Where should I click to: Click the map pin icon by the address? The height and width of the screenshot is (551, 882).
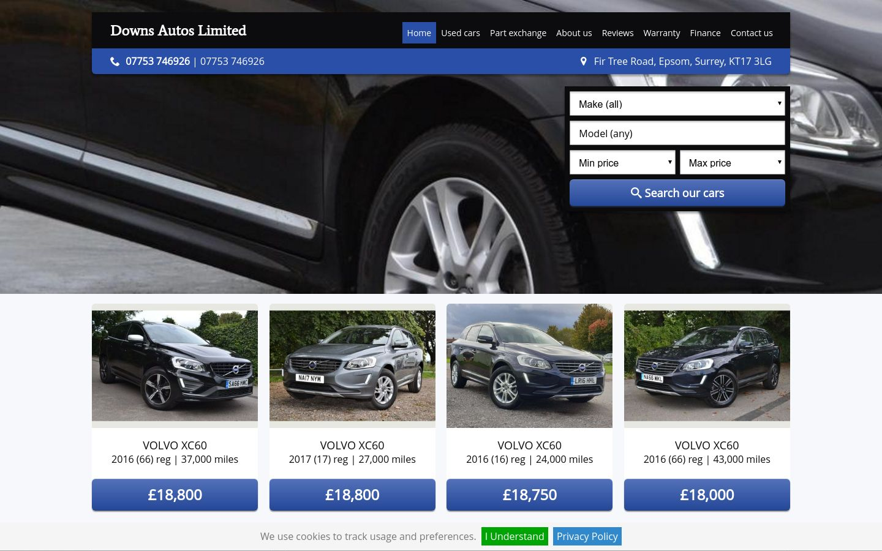[583, 61]
